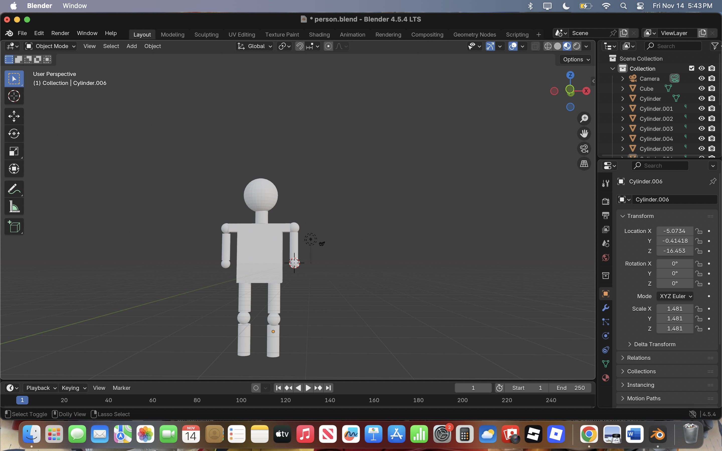Disable Cube in renders
The width and height of the screenshot is (722, 451).
point(711,89)
